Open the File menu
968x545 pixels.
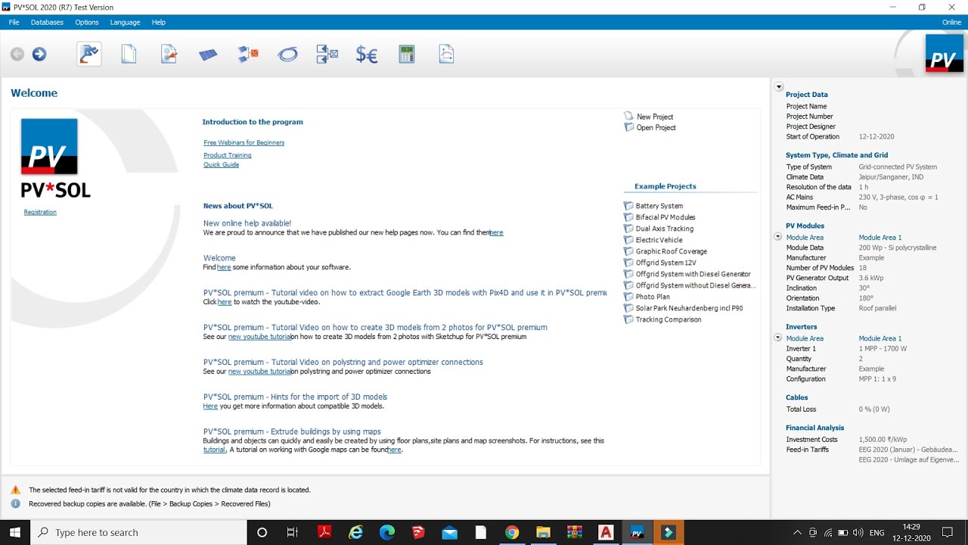[x=14, y=22]
